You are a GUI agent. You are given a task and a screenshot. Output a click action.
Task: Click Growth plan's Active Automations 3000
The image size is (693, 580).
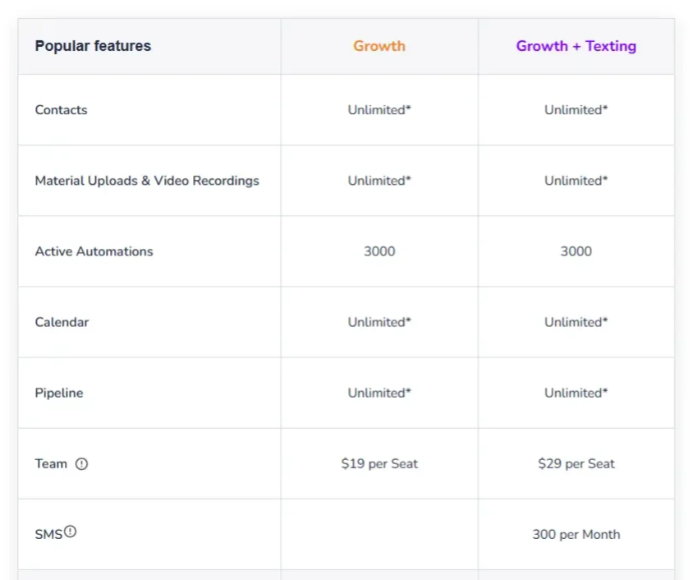(x=379, y=251)
